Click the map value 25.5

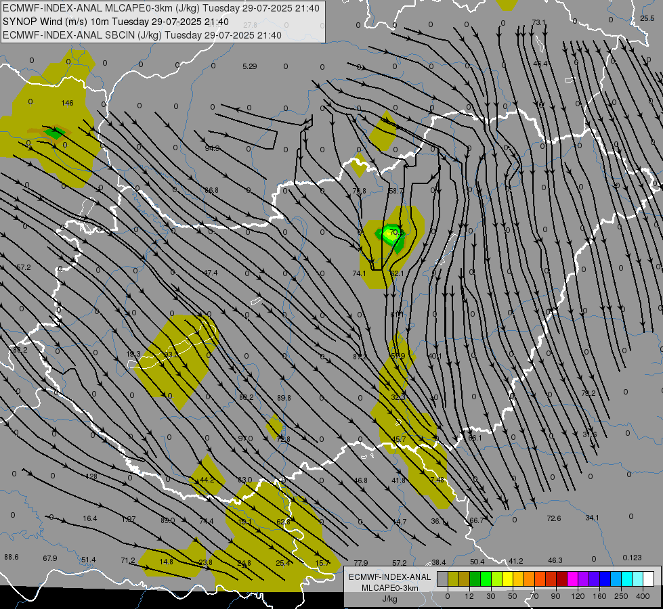[x=647, y=18]
